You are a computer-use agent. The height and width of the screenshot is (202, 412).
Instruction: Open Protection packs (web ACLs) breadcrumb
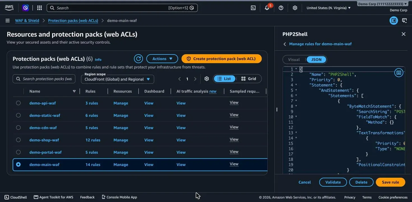tap(73, 20)
